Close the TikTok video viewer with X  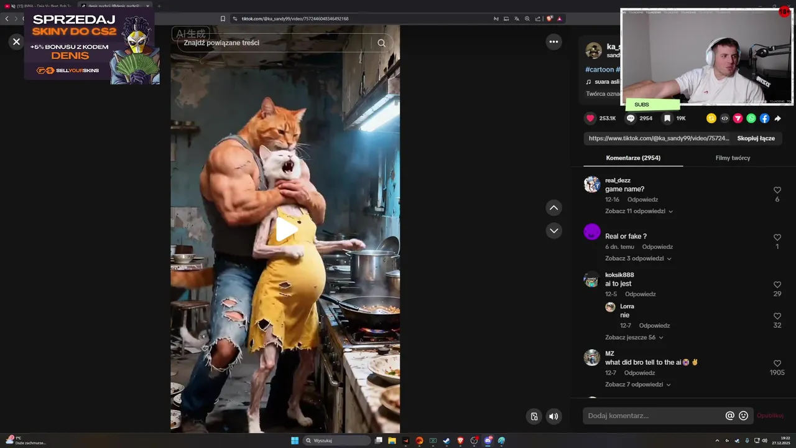coord(16,42)
